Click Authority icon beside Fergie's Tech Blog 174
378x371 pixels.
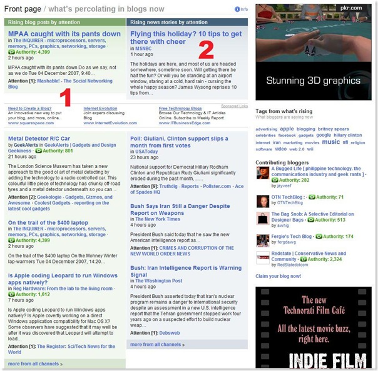point(319,237)
